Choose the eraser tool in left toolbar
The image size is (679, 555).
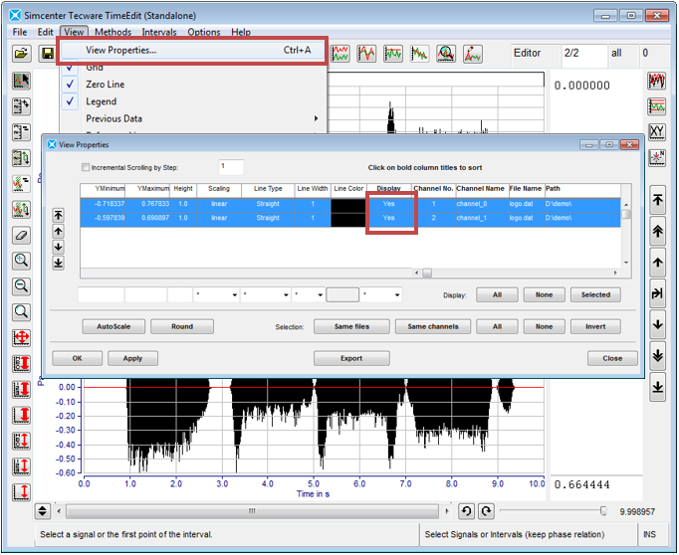pos(21,236)
